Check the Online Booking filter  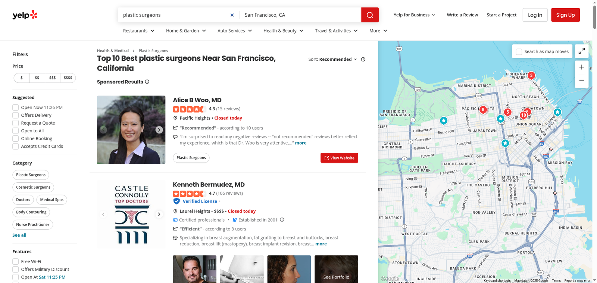tap(16, 139)
